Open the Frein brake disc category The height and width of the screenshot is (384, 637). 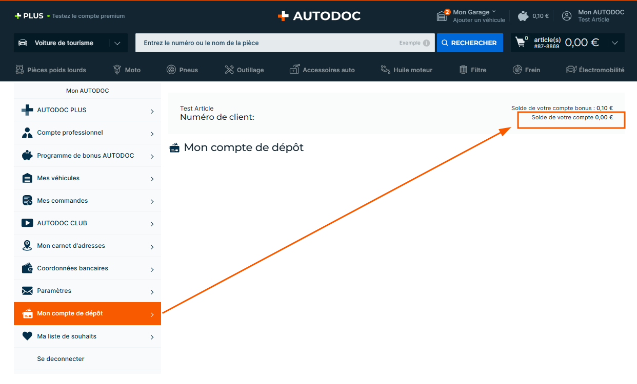(517, 70)
